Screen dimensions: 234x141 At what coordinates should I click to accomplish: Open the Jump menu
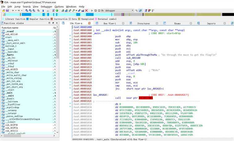pos(17,7)
